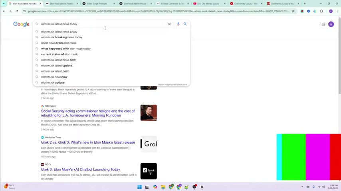Open NDTV xAI Grok 3 thumbnail

149,171
